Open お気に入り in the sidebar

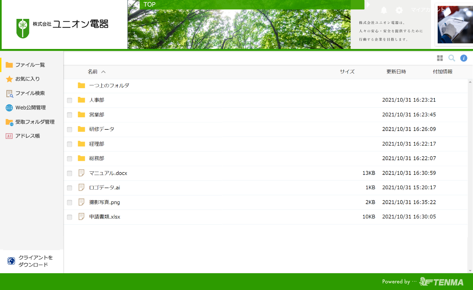coord(27,79)
